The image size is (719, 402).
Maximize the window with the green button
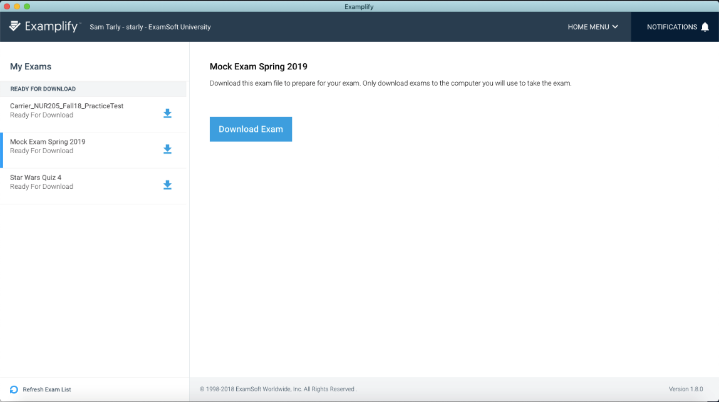click(x=27, y=6)
